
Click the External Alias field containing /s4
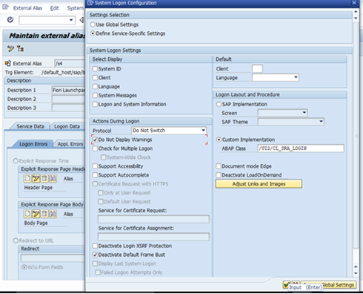click(x=70, y=63)
